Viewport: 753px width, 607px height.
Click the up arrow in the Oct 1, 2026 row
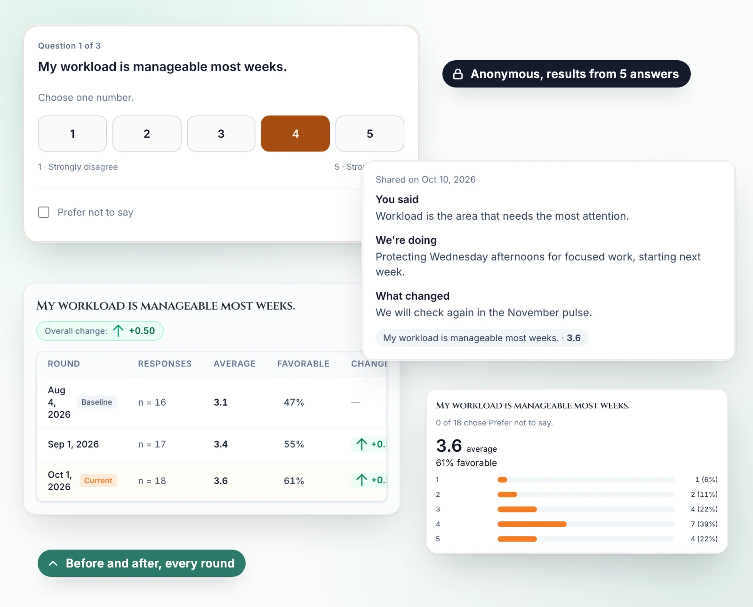coord(361,480)
